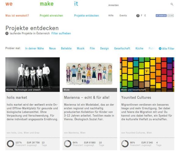Viewport: 179px width, 152px height.
Task: Open Was ist wemakeit? menu item
Action: (17, 15)
